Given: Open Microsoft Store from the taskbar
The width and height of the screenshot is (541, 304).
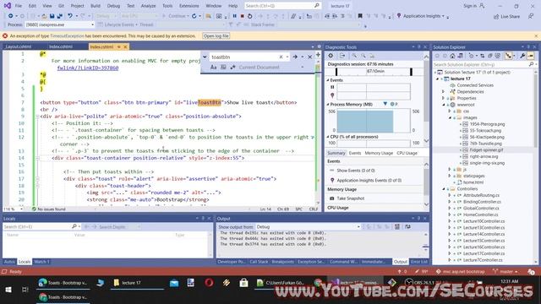Looking at the screenshot, I should tap(243, 283).
